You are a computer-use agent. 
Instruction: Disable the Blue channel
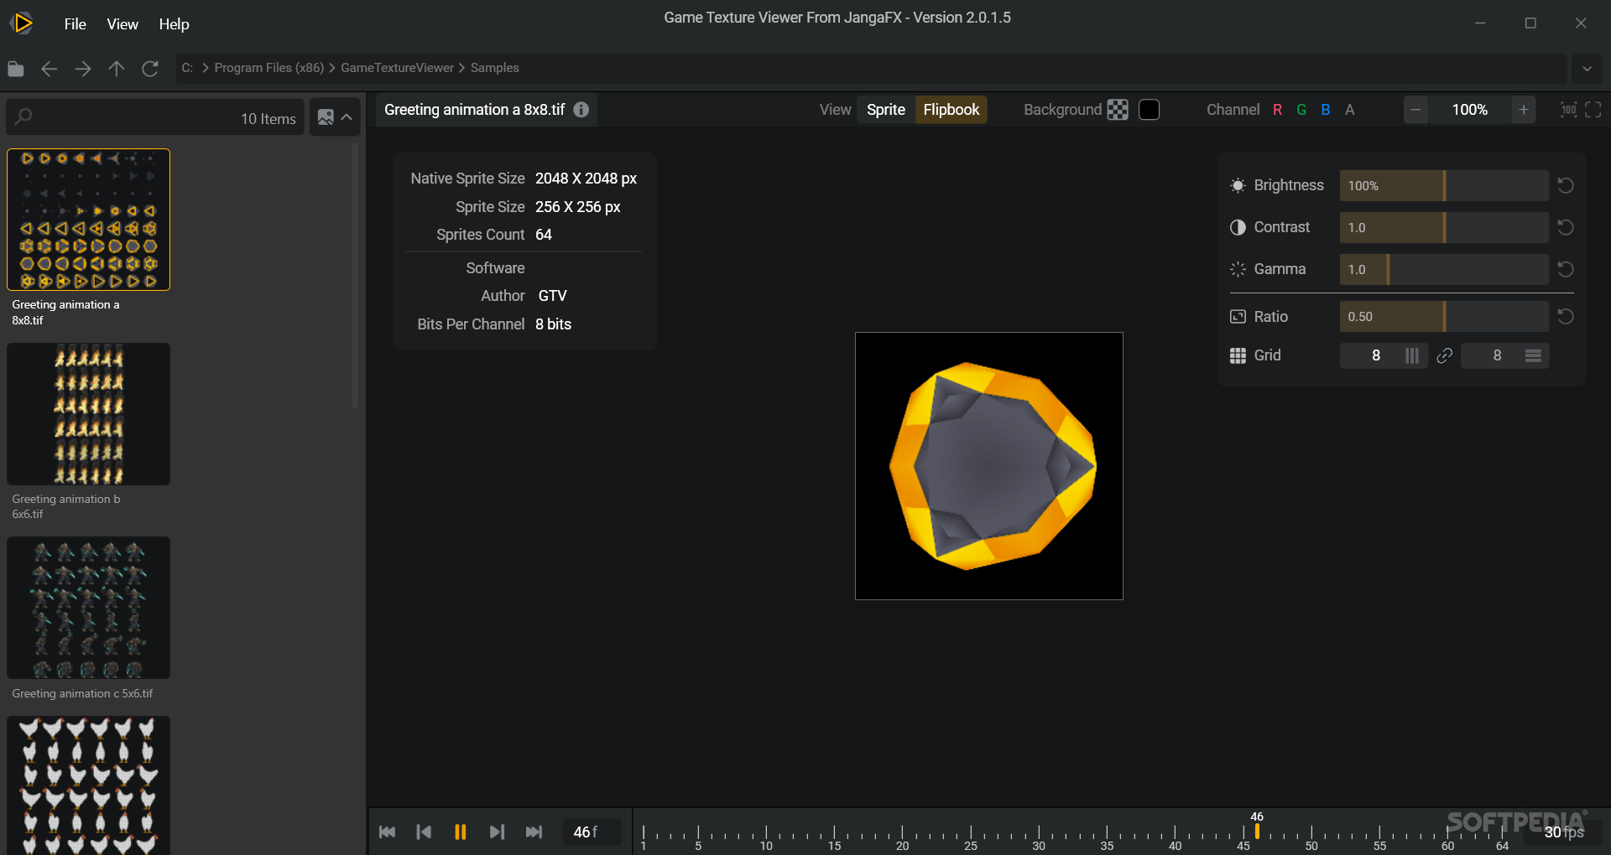pos(1326,109)
